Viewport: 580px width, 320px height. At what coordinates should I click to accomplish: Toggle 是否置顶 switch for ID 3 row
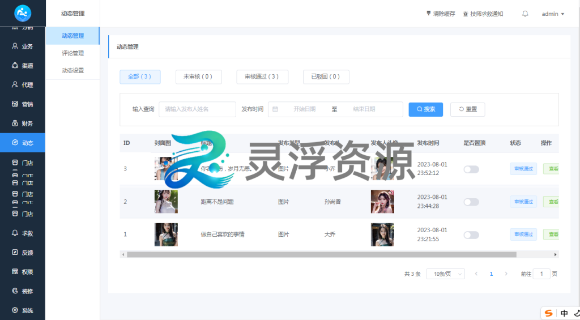click(x=471, y=169)
